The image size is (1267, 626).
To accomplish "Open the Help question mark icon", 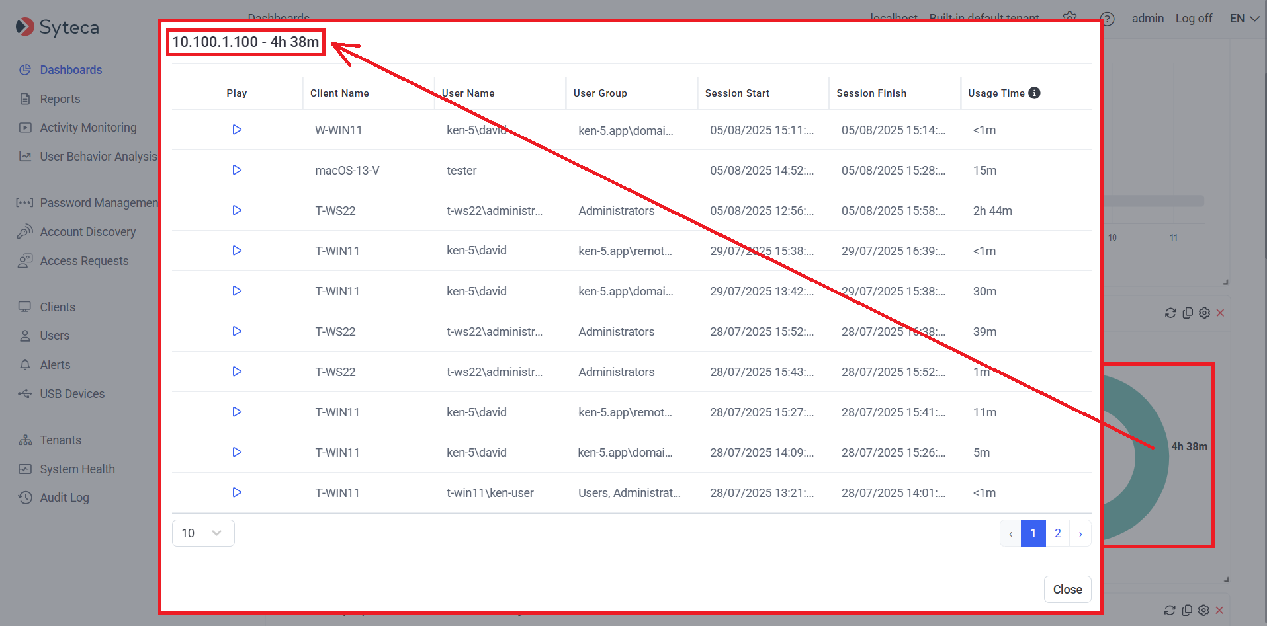I will (x=1107, y=19).
